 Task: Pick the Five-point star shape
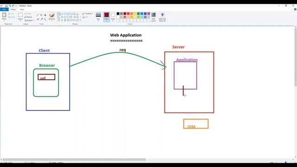pyautogui.click(x=65, y=20)
